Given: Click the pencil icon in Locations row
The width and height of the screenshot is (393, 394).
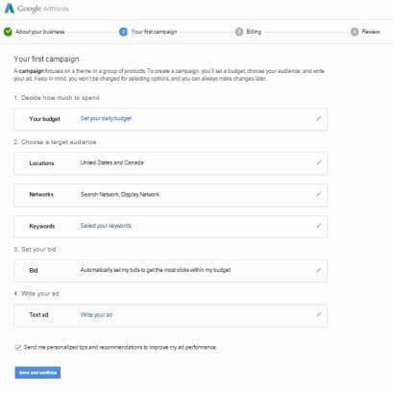Looking at the screenshot, I should click(x=318, y=162).
